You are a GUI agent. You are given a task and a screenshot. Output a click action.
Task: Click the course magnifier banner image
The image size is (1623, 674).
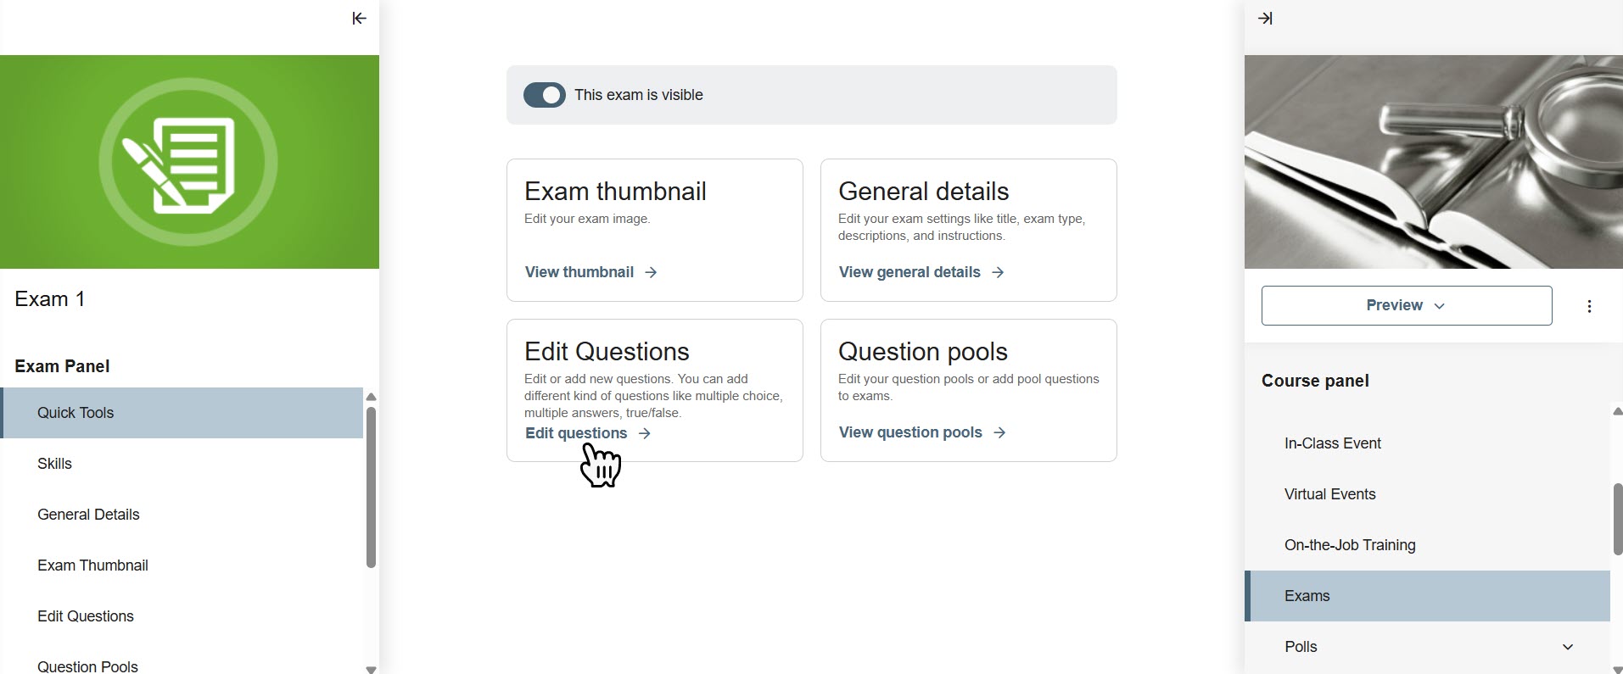[x=1433, y=162]
